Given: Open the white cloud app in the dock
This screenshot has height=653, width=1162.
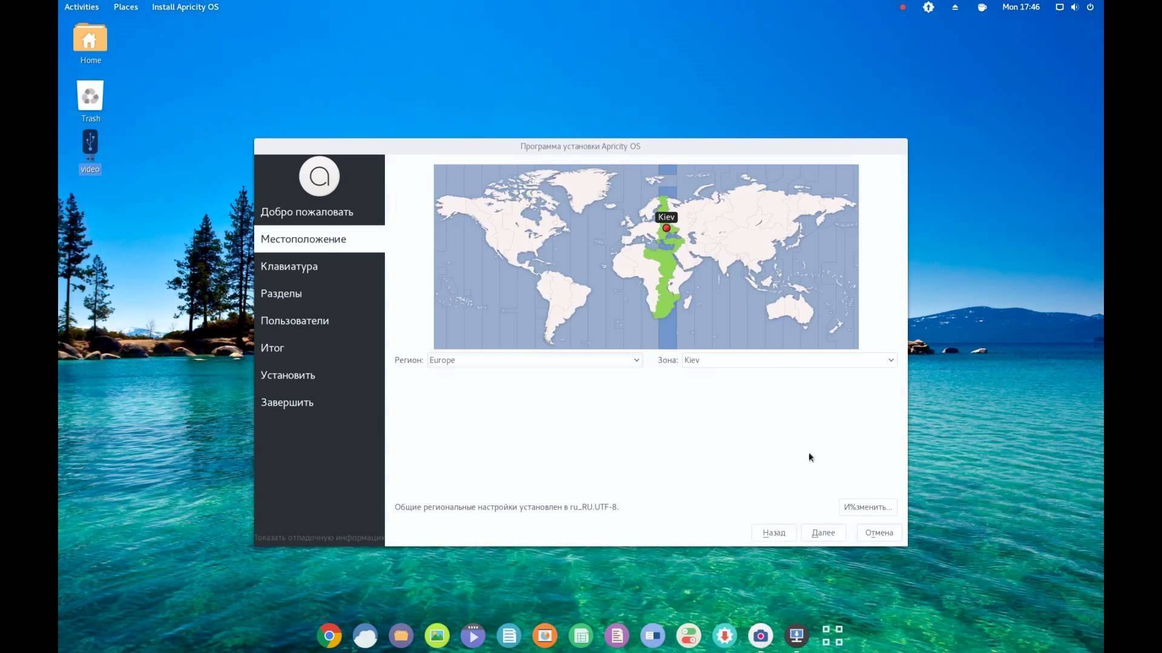Looking at the screenshot, I should tap(365, 636).
